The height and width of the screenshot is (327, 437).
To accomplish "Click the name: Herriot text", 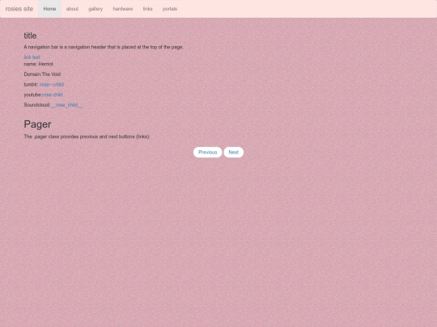I will click(39, 64).
